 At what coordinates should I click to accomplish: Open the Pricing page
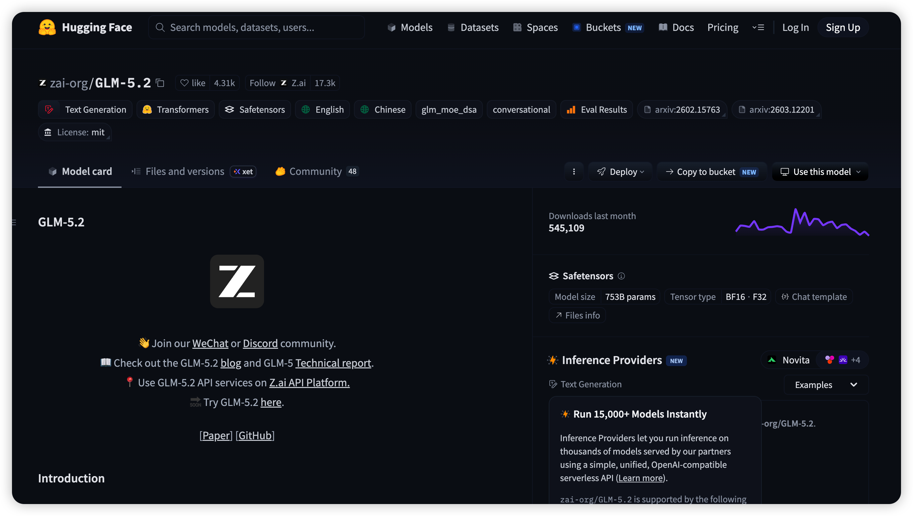click(723, 27)
